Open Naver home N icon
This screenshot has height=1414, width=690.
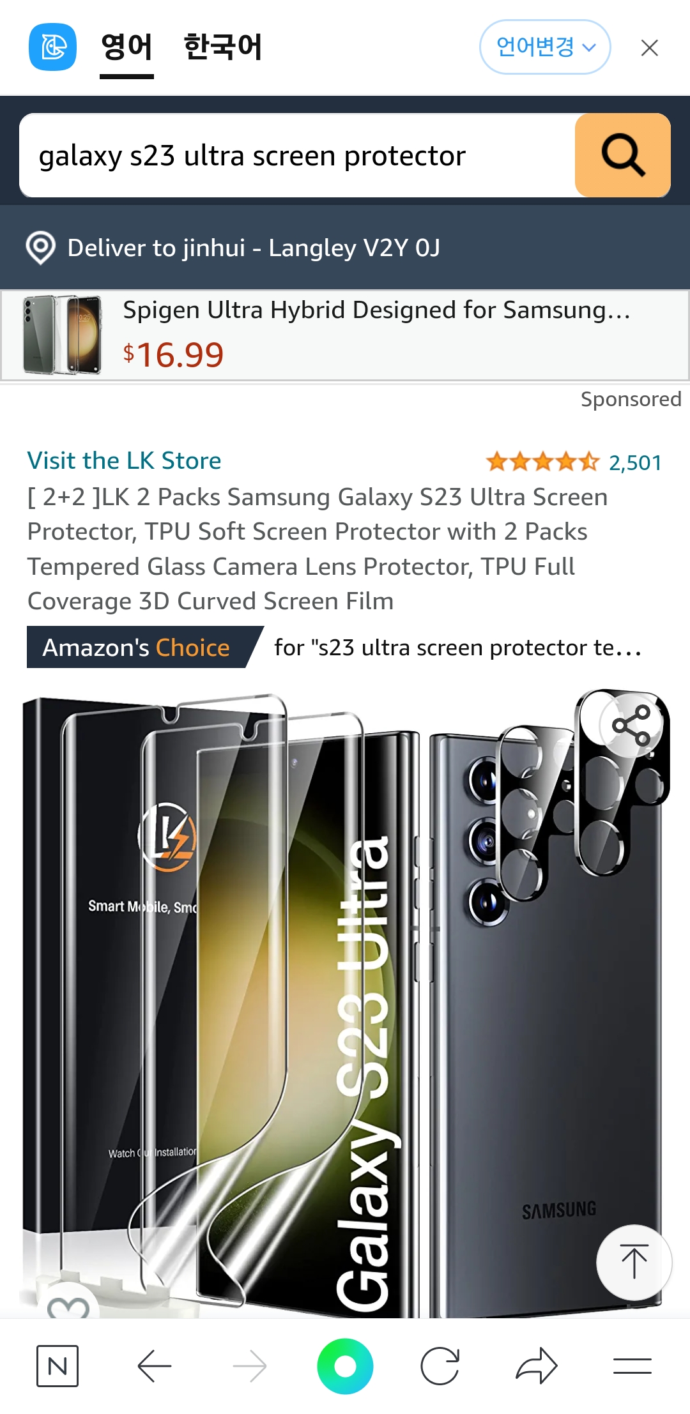point(57,1366)
